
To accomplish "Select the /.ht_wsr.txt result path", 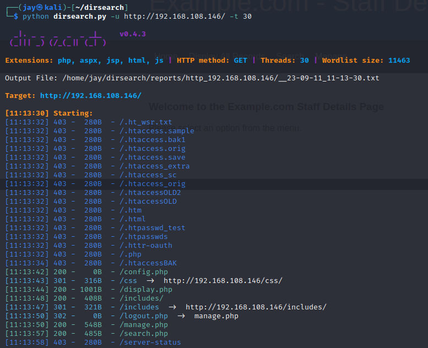I will [146, 122].
